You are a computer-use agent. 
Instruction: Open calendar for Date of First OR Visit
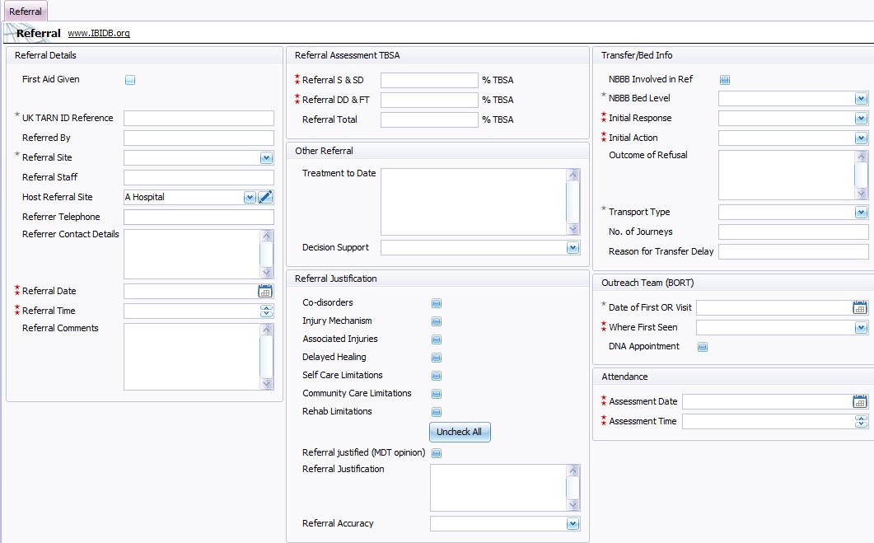859,307
